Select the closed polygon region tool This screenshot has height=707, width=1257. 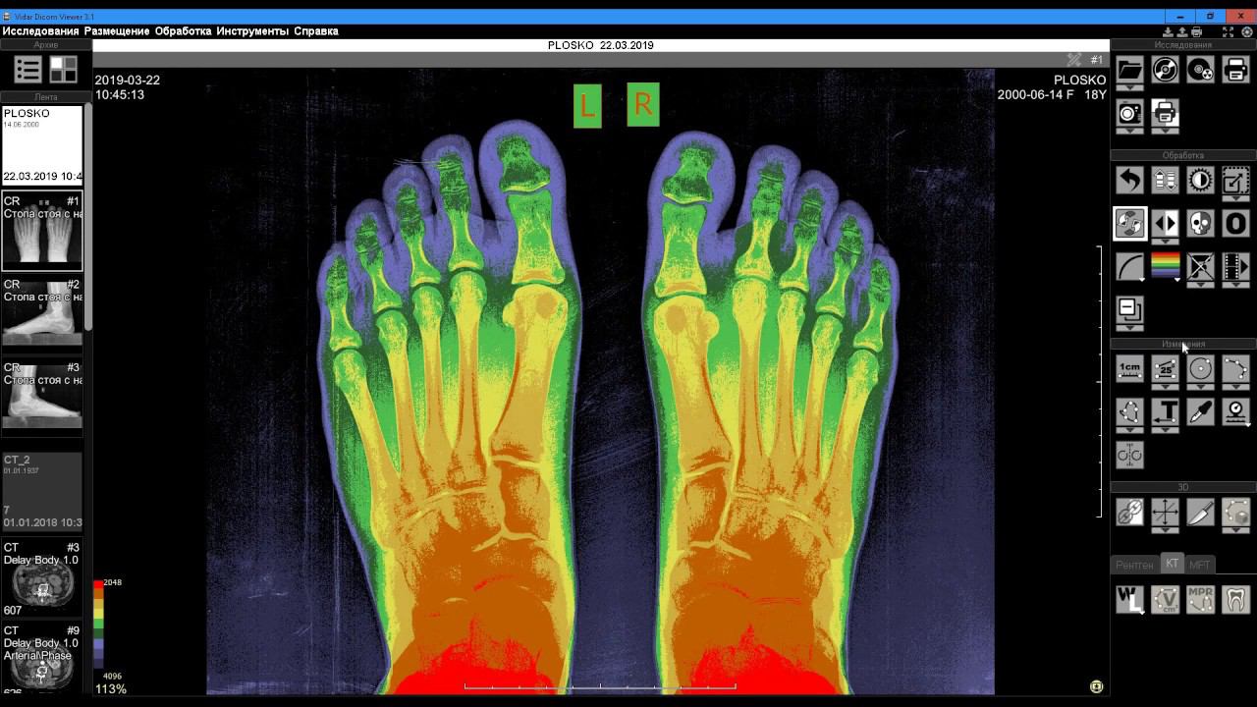[x=1129, y=411]
